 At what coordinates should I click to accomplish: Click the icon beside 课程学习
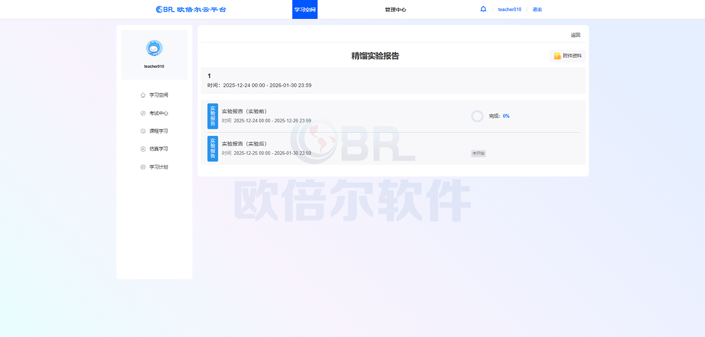pyautogui.click(x=143, y=131)
